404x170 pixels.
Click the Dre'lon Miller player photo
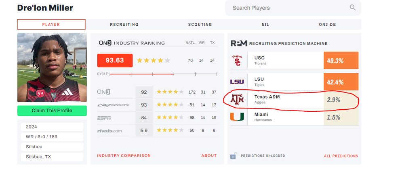pyautogui.click(x=52, y=68)
